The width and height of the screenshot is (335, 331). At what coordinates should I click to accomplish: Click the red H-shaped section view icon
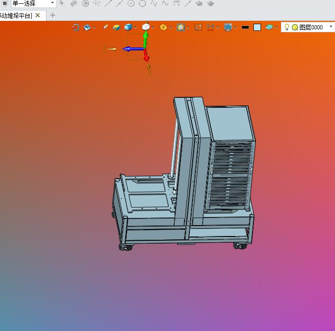(211, 28)
